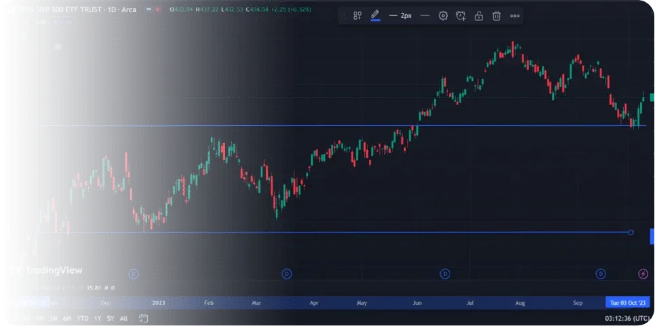Click the 2023 label on the time axis

158,303
